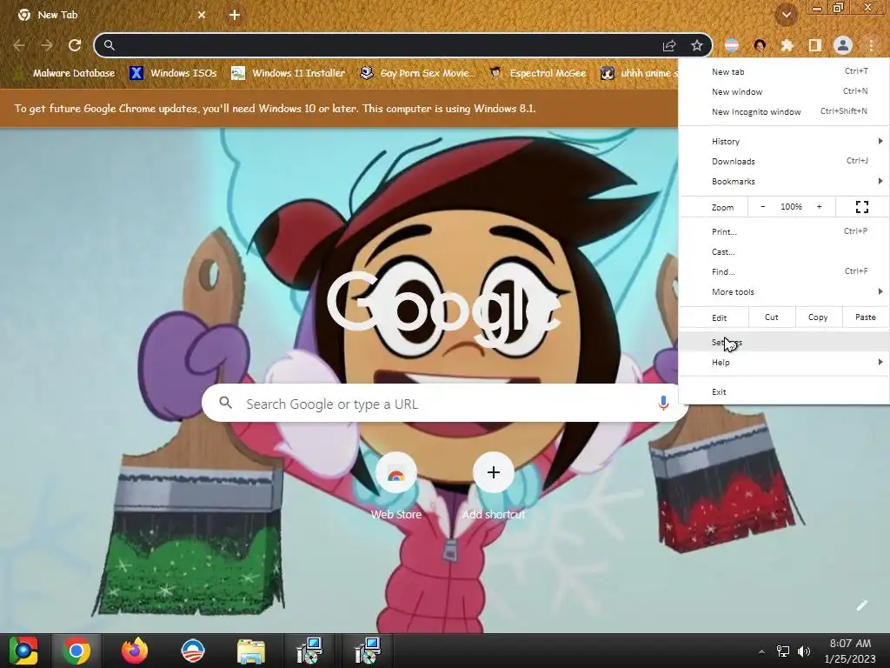Image resolution: width=890 pixels, height=668 pixels.
Task: Bookmark this tab with the star icon
Action: pos(697,45)
